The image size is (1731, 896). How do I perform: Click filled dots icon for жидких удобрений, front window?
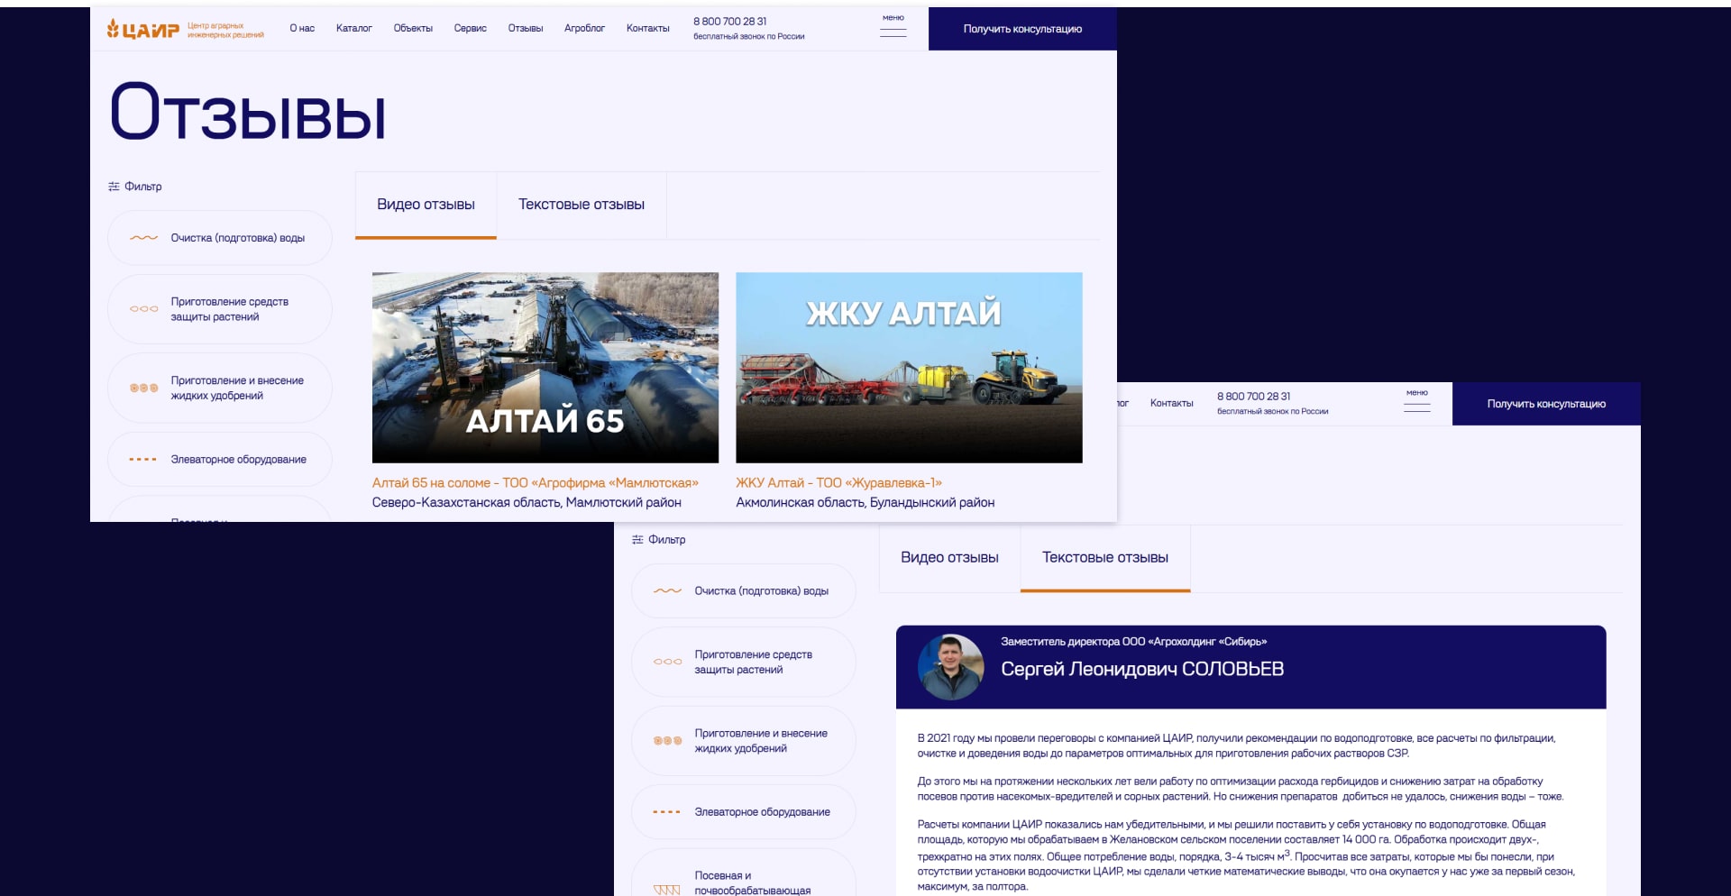coord(143,389)
